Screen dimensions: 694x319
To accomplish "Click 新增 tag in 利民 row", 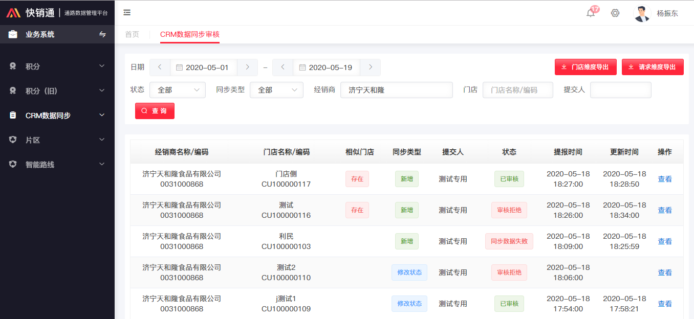I will (x=407, y=241).
